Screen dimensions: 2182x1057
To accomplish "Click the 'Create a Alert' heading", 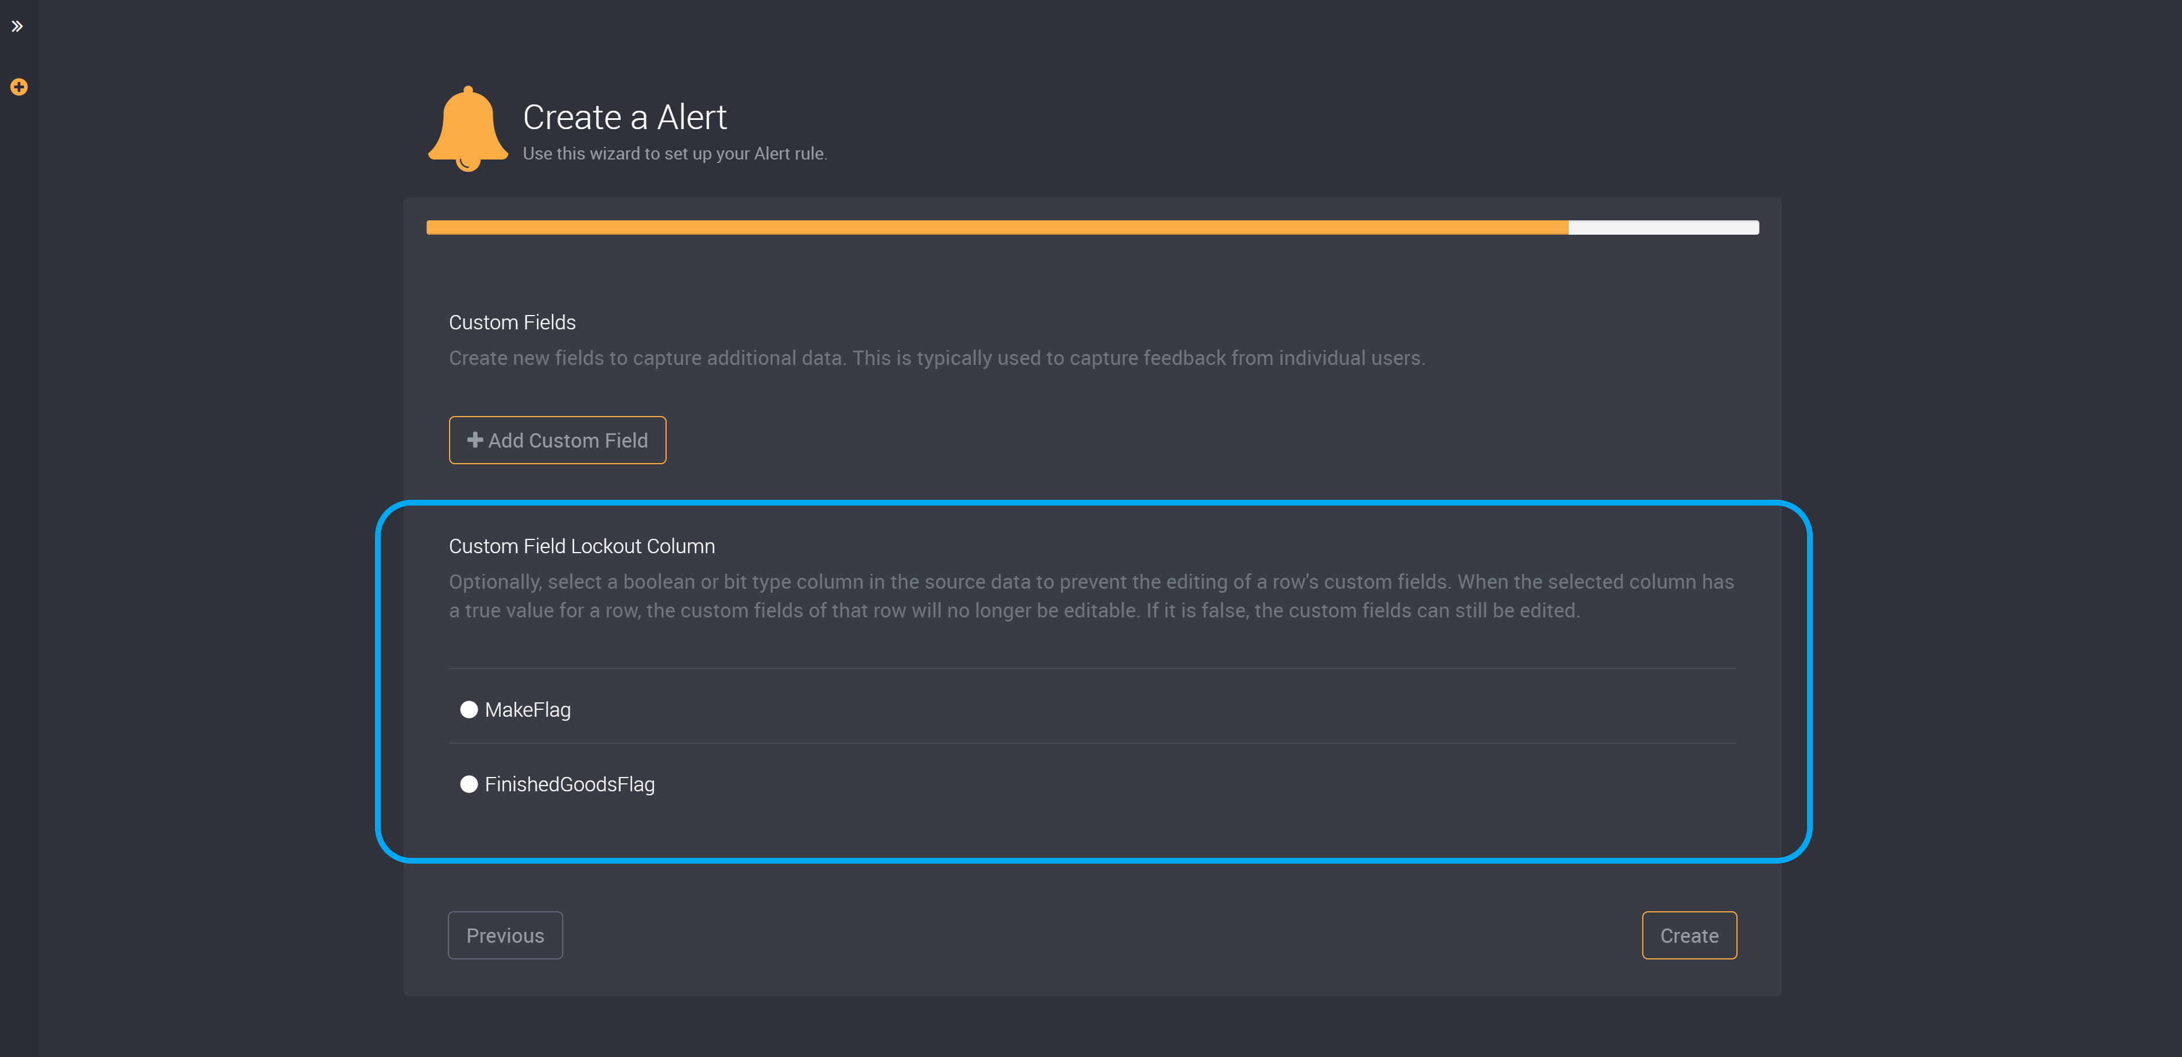I will [625, 117].
